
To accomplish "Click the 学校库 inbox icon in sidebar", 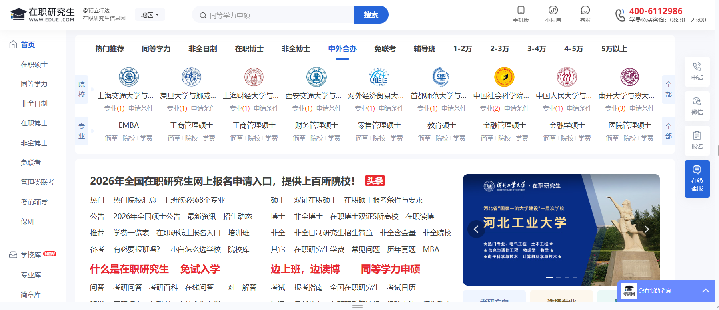I will coord(13,255).
